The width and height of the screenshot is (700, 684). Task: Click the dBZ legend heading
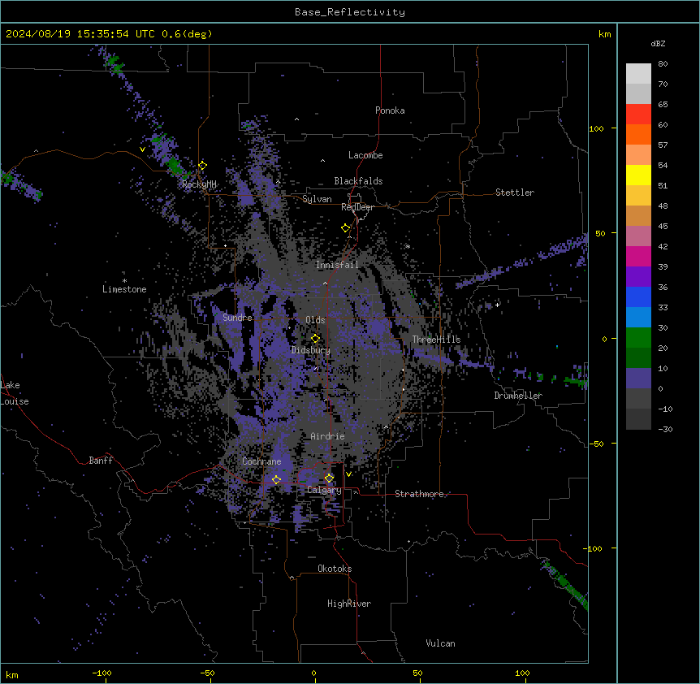658,43
